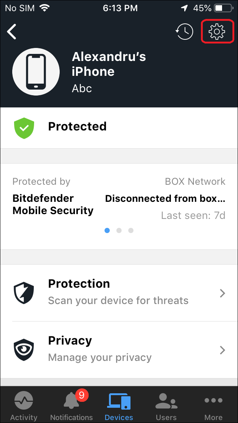
Task: Select the second carousel page dot
Action: tap(119, 230)
